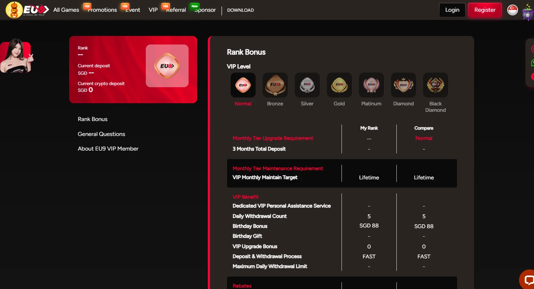The image size is (534, 289).
Task: Open Rank Bonus in sidebar
Action: [93, 119]
